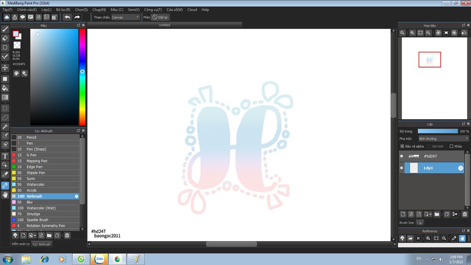
Task: Click the Đặt lại snap button
Action: (160, 17)
